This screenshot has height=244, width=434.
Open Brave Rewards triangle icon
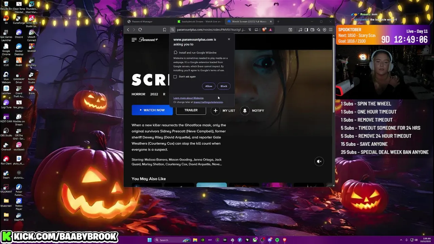coord(270,30)
